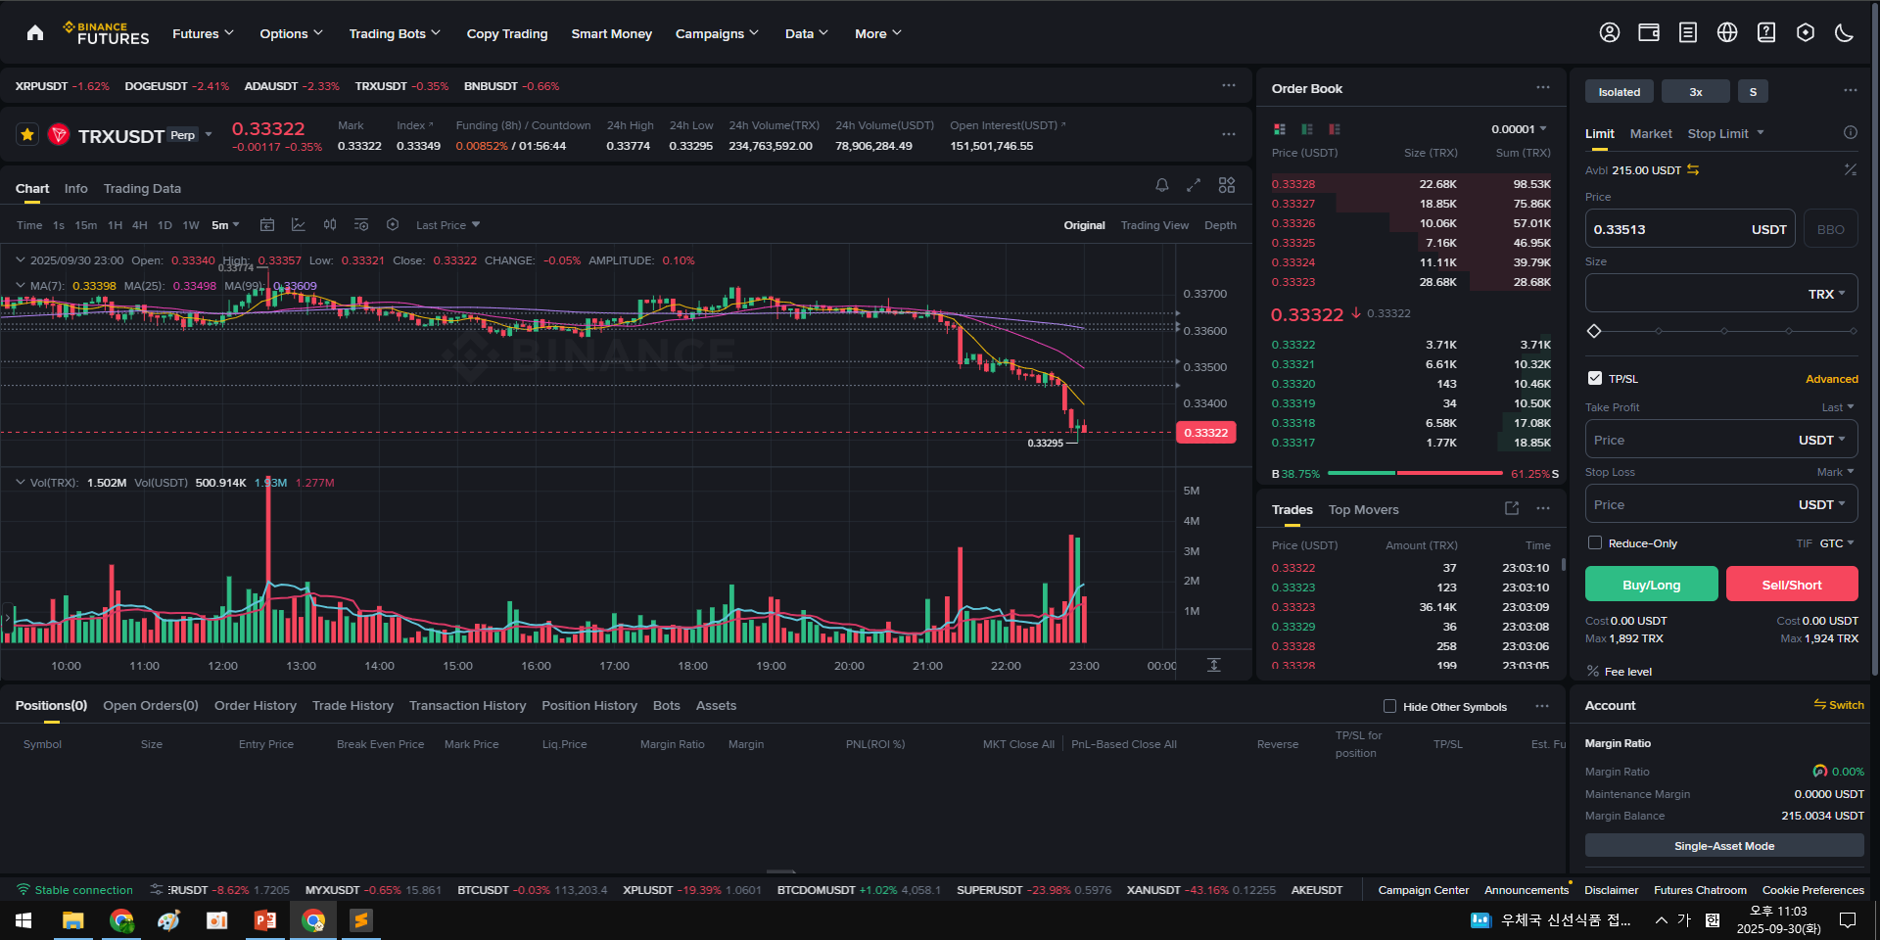This screenshot has width=1880, height=940.
Task: Pop out the Trades panel
Action: (1512, 508)
